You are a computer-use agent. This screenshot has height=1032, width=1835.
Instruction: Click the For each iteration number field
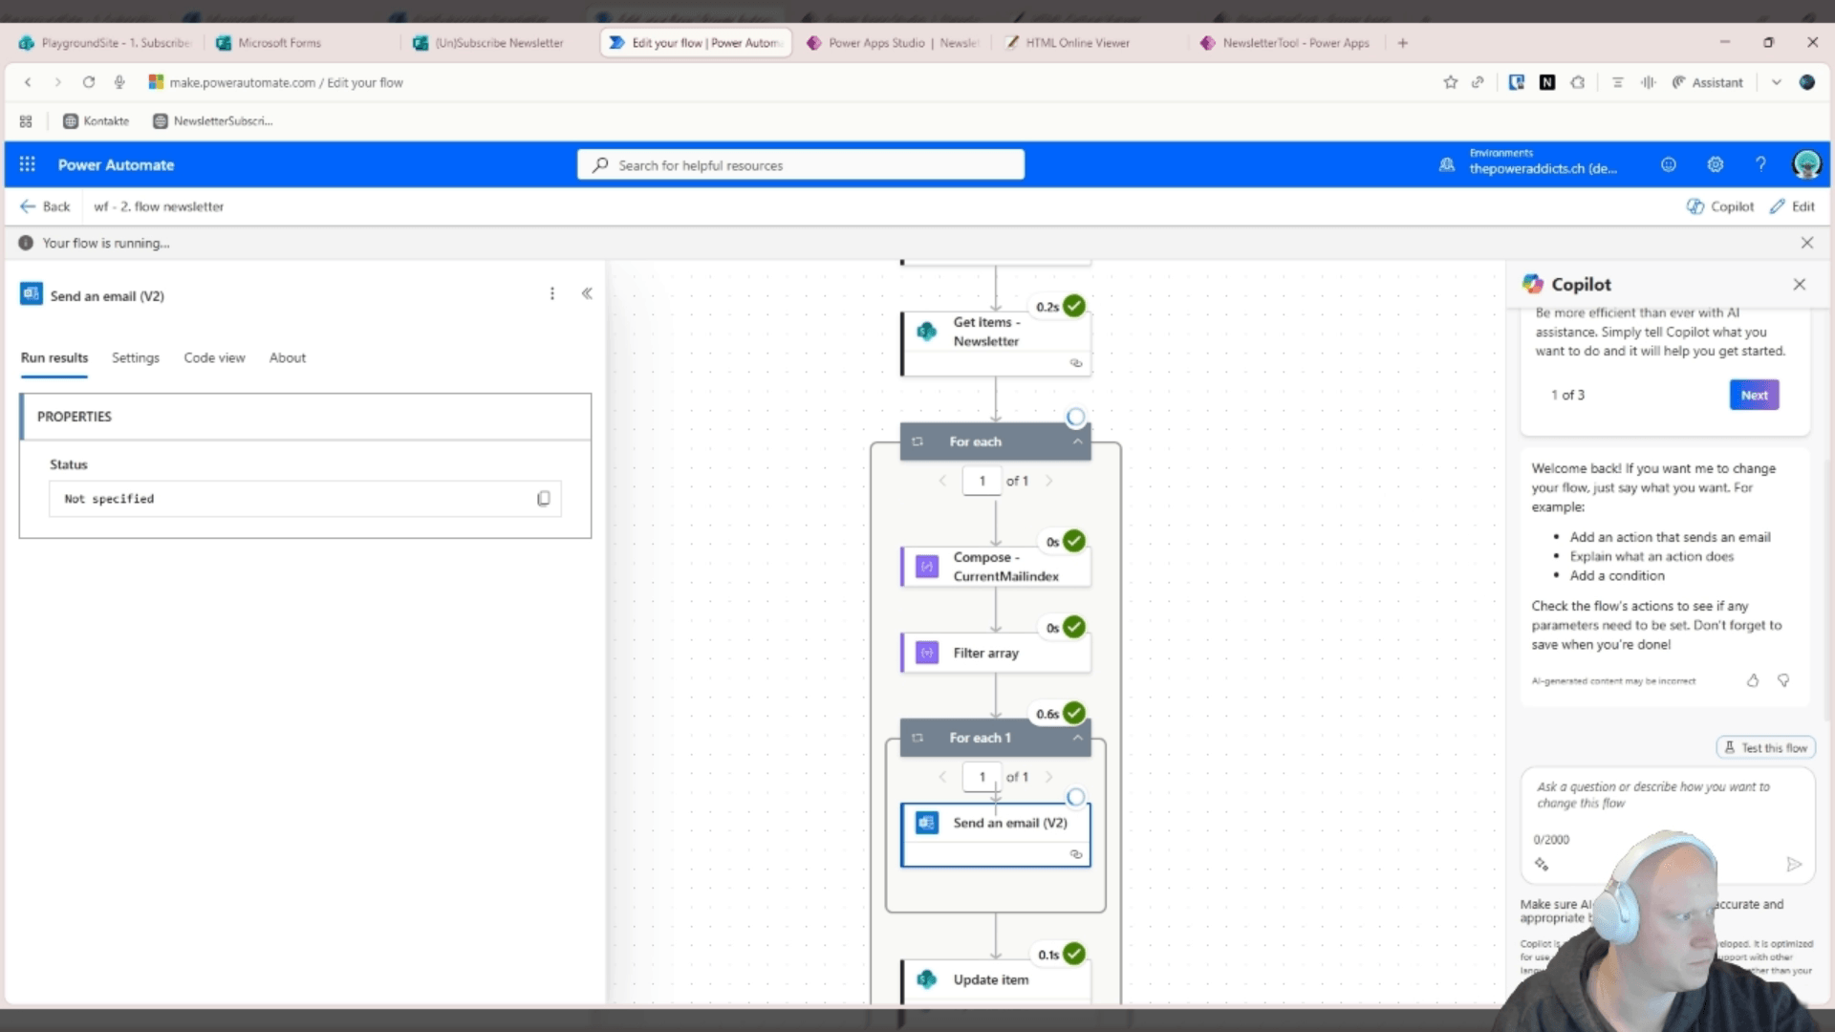coord(982,481)
